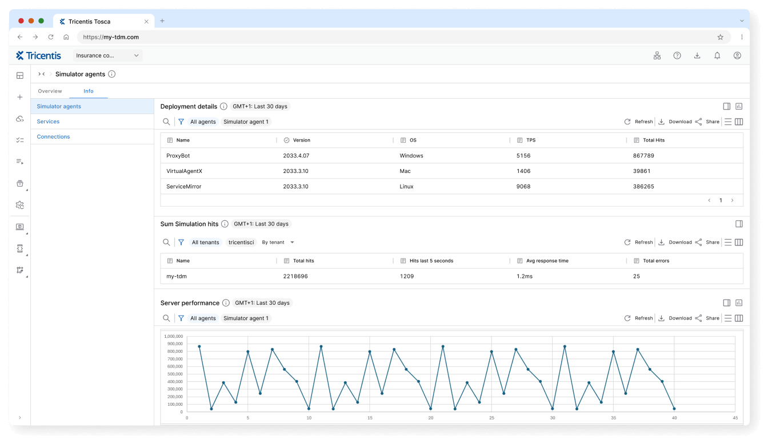Click the plus icon to create new item
This screenshot has height=444, width=768.
19,97
